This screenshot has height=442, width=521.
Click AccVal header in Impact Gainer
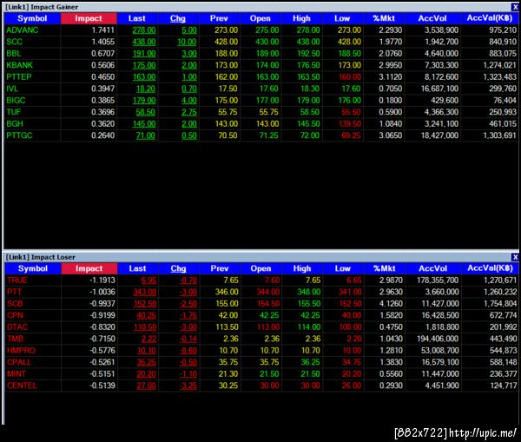[x=490, y=18]
